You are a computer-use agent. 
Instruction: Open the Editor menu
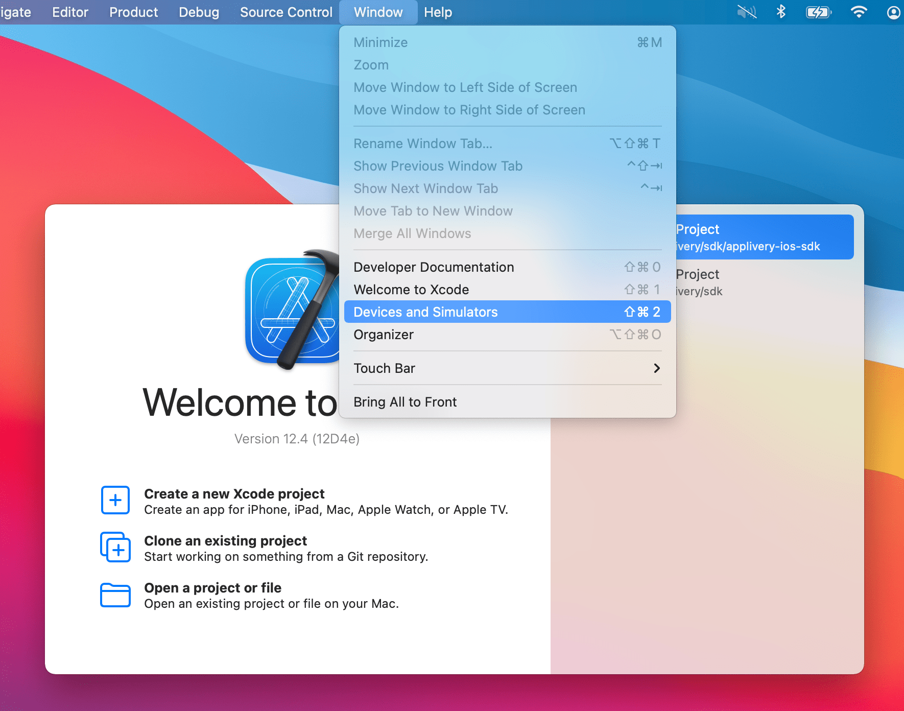pos(70,12)
